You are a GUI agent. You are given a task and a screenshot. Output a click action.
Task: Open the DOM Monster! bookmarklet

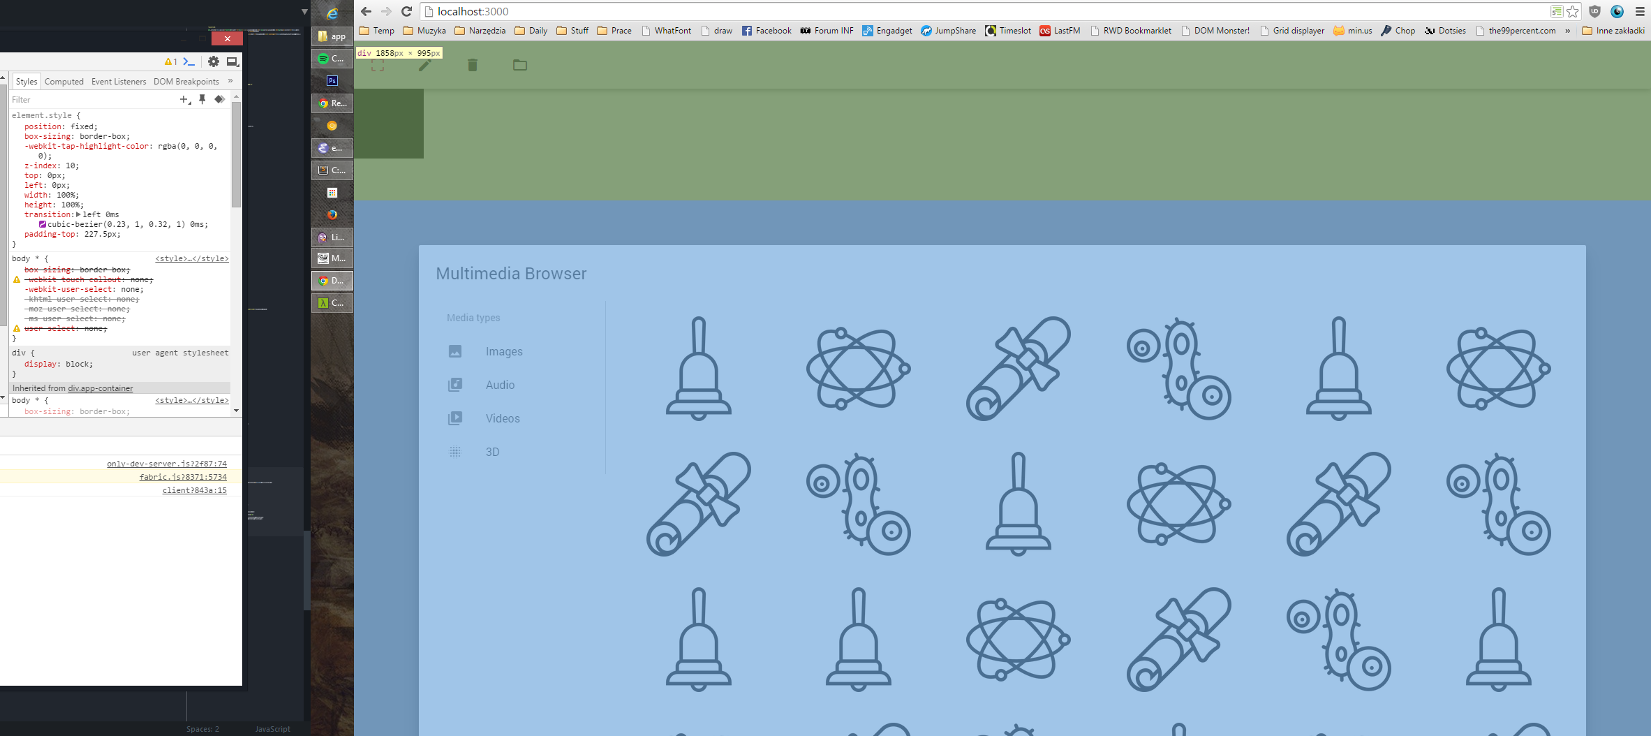click(x=1215, y=31)
